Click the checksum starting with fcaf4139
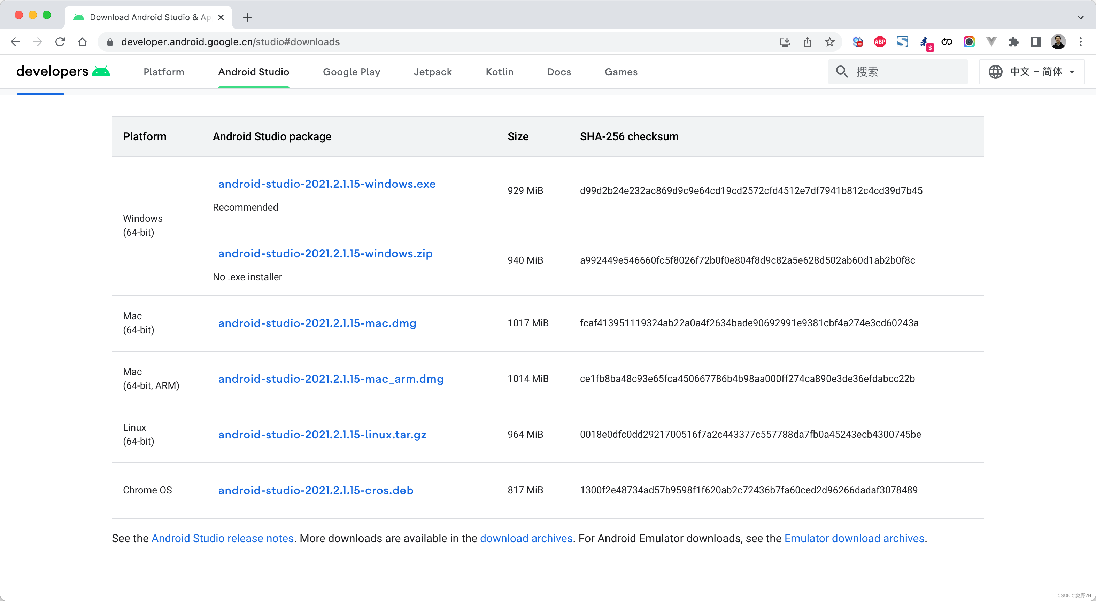Image resolution: width=1096 pixels, height=601 pixels. [x=749, y=323]
